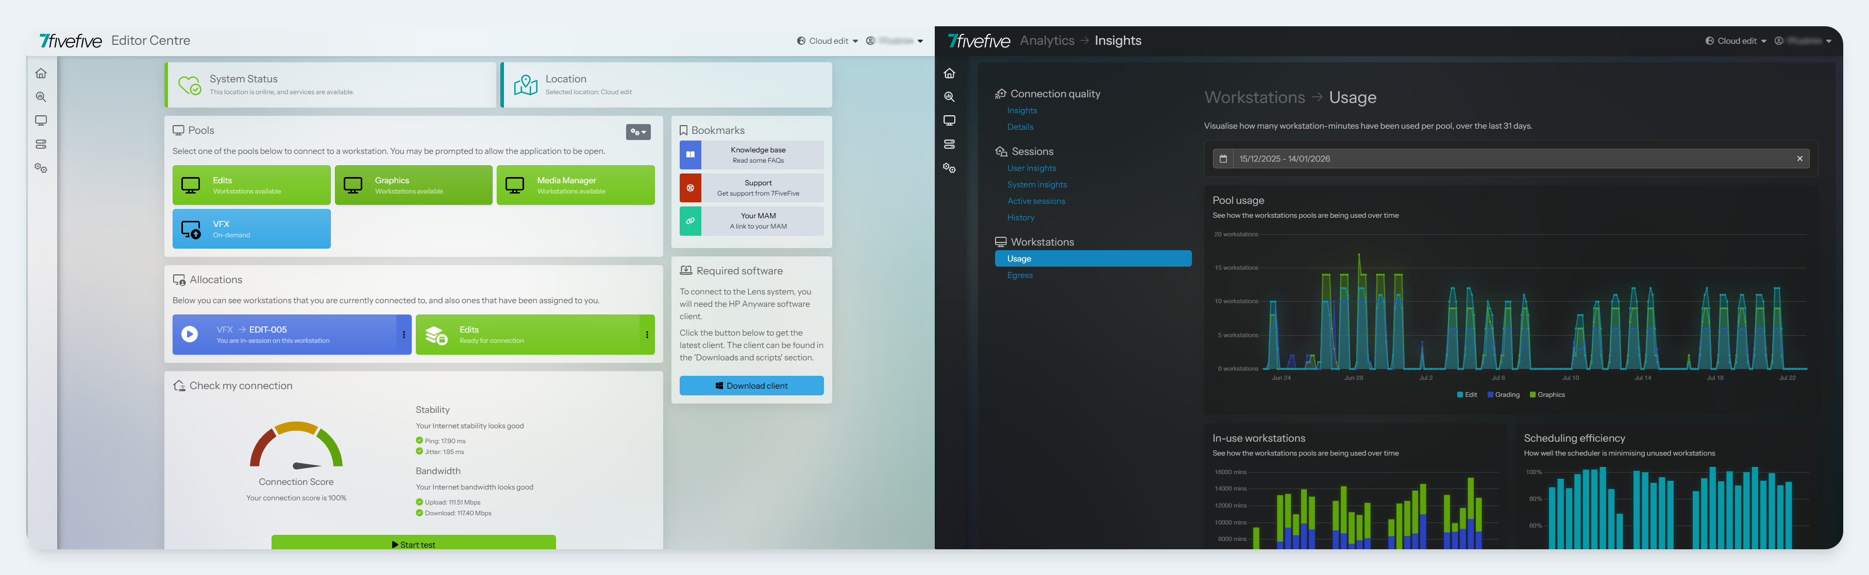Image resolution: width=1869 pixels, height=575 pixels.
Task: Open the Pools settings gear dropdown
Action: click(638, 132)
